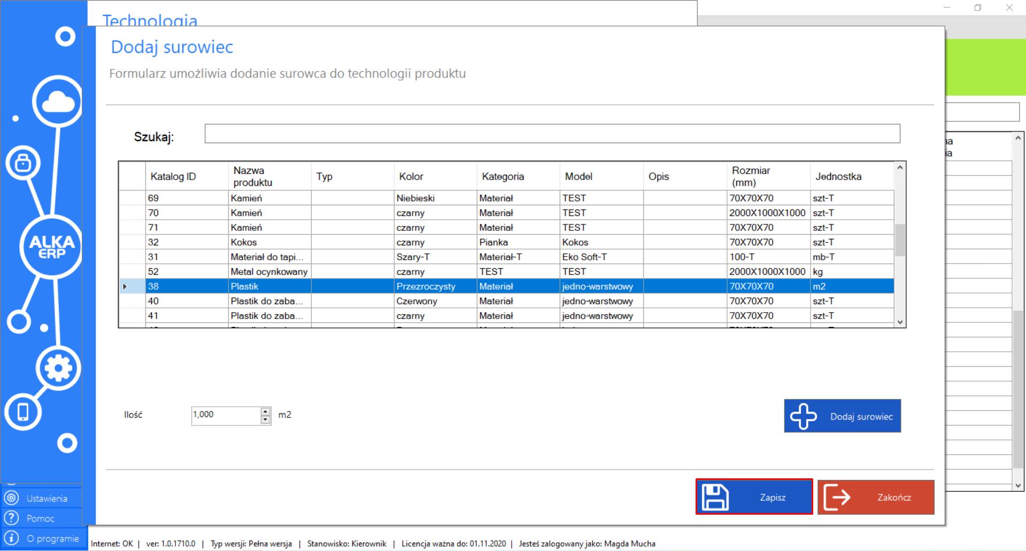Image resolution: width=1026 pixels, height=551 pixels.
Task: Click the exit arrow icon on Zakończ
Action: [x=837, y=497]
